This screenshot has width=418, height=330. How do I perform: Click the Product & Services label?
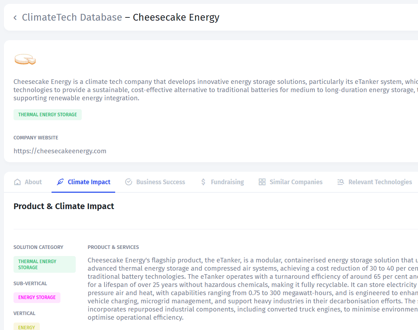[113, 247]
